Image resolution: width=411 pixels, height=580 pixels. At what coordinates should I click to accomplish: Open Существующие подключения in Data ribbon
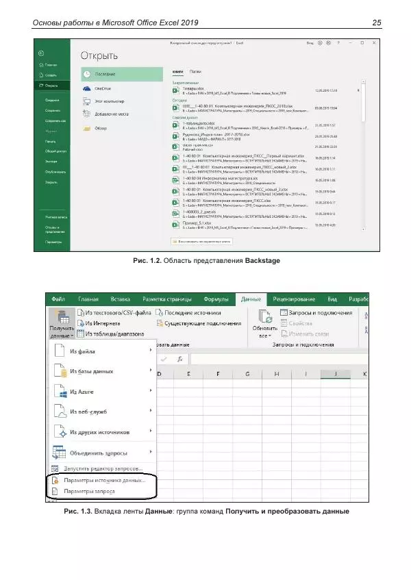pyautogui.click(x=199, y=324)
